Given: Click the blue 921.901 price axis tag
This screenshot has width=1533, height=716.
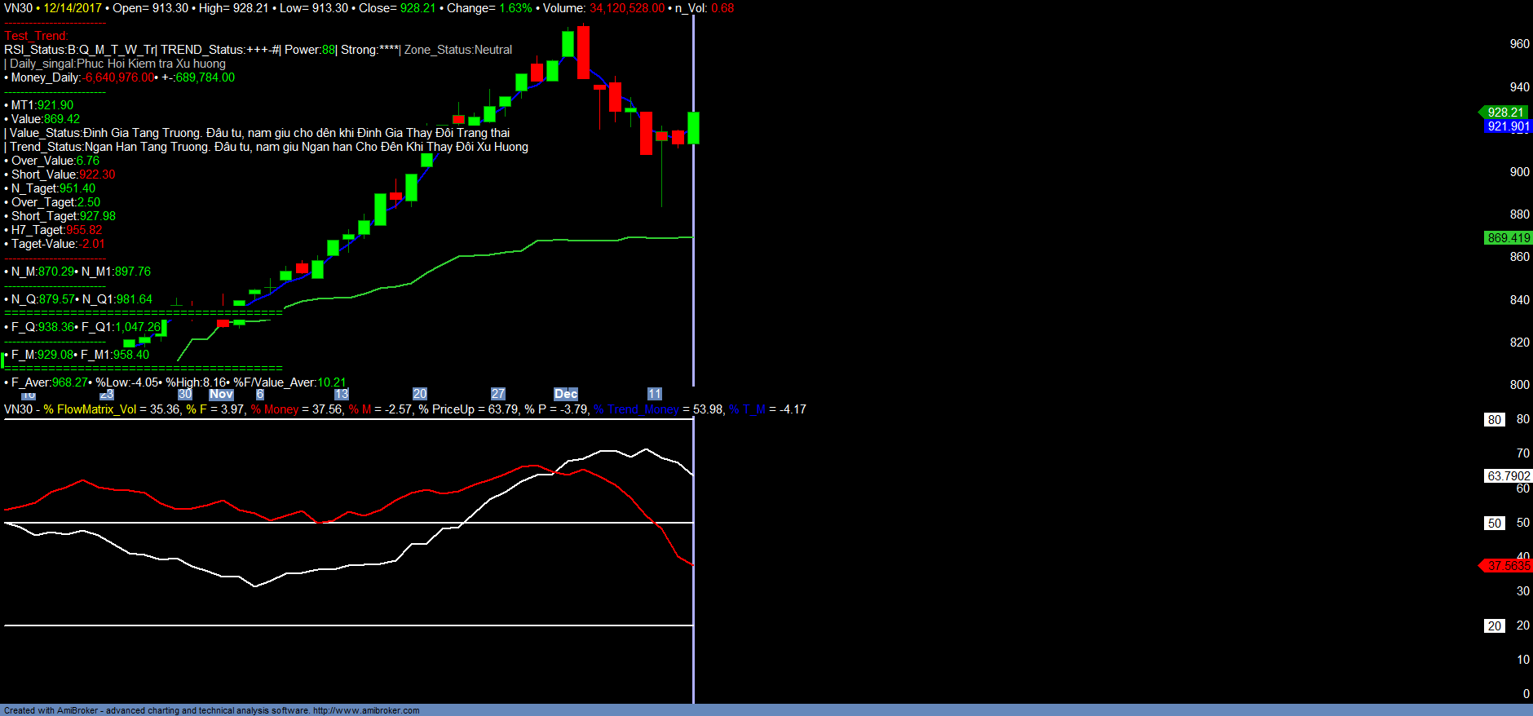Looking at the screenshot, I should 1508,126.
